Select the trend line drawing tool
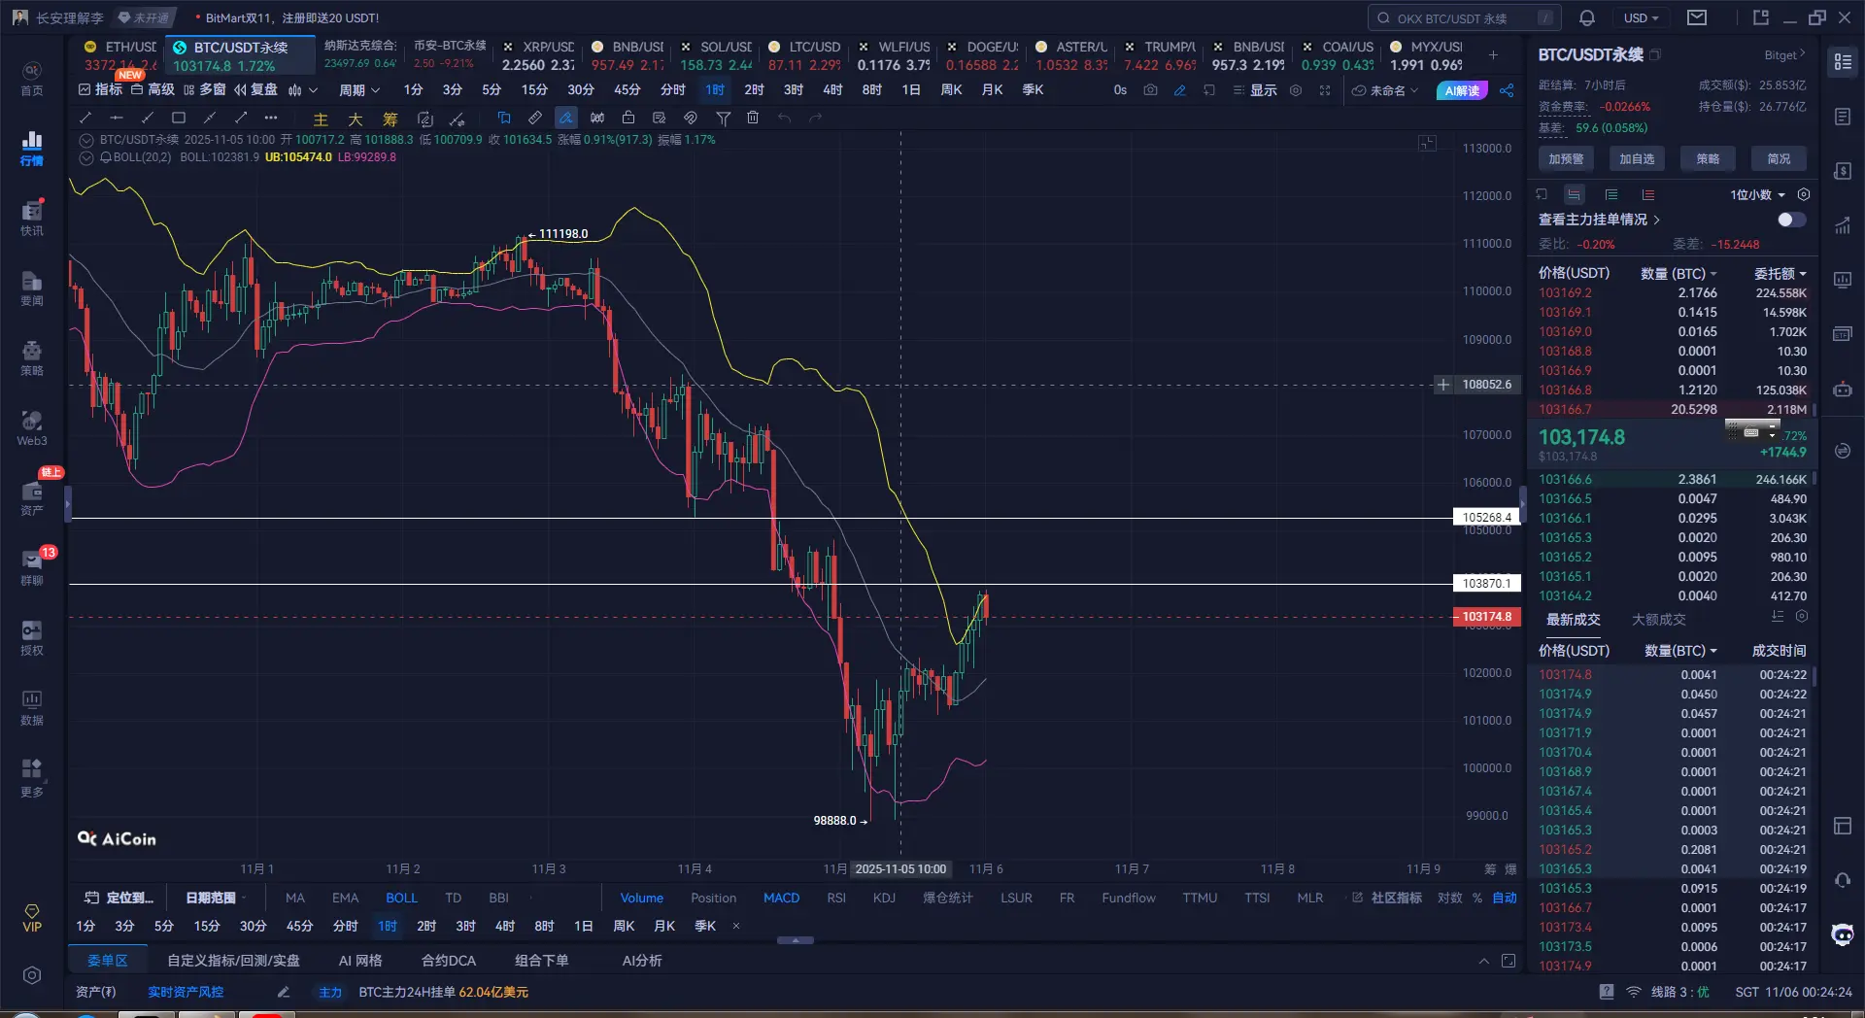 [85, 119]
